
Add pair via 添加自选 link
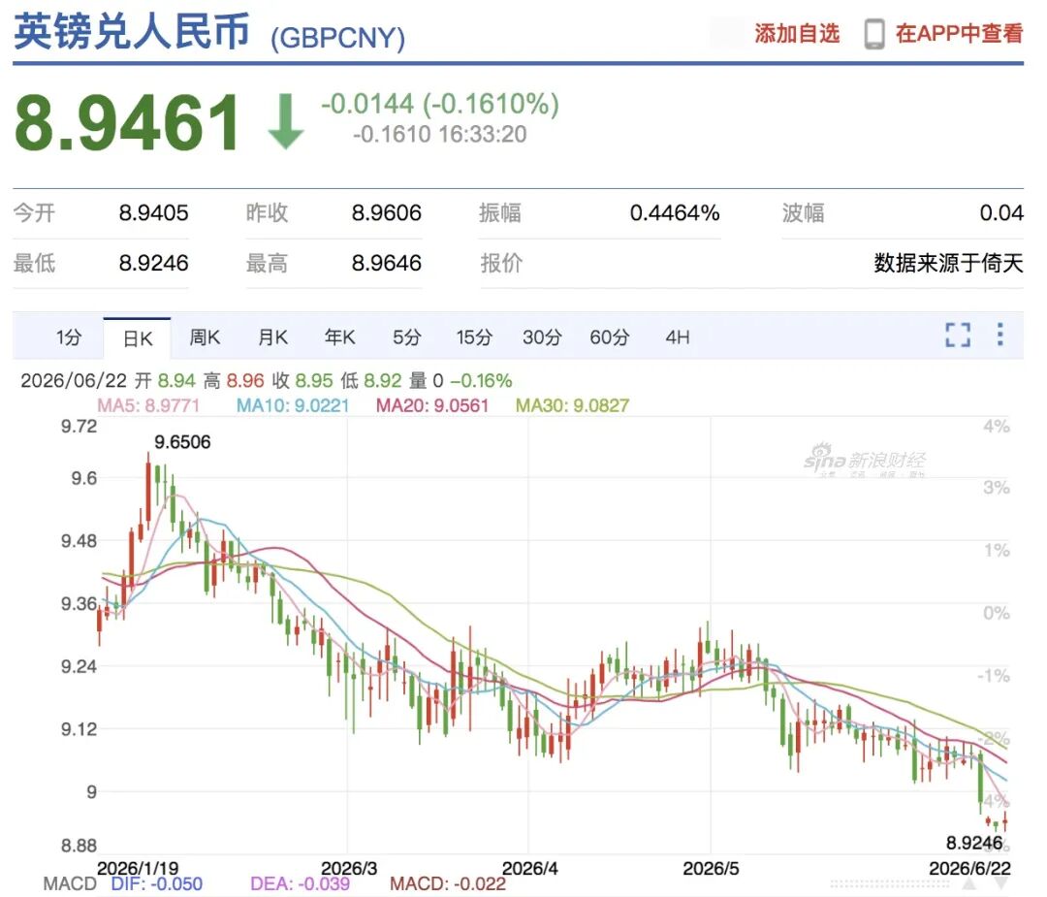pyautogui.click(x=797, y=33)
